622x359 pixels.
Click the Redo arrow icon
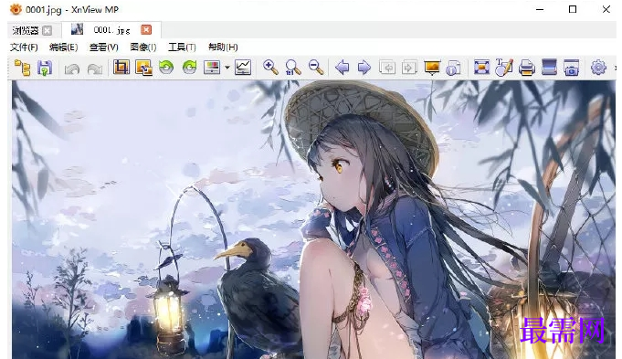pyautogui.click(x=95, y=69)
